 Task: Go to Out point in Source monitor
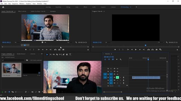coord(50,50)
